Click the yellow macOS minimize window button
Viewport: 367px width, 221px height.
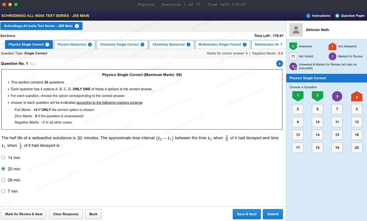[x=10, y=5]
